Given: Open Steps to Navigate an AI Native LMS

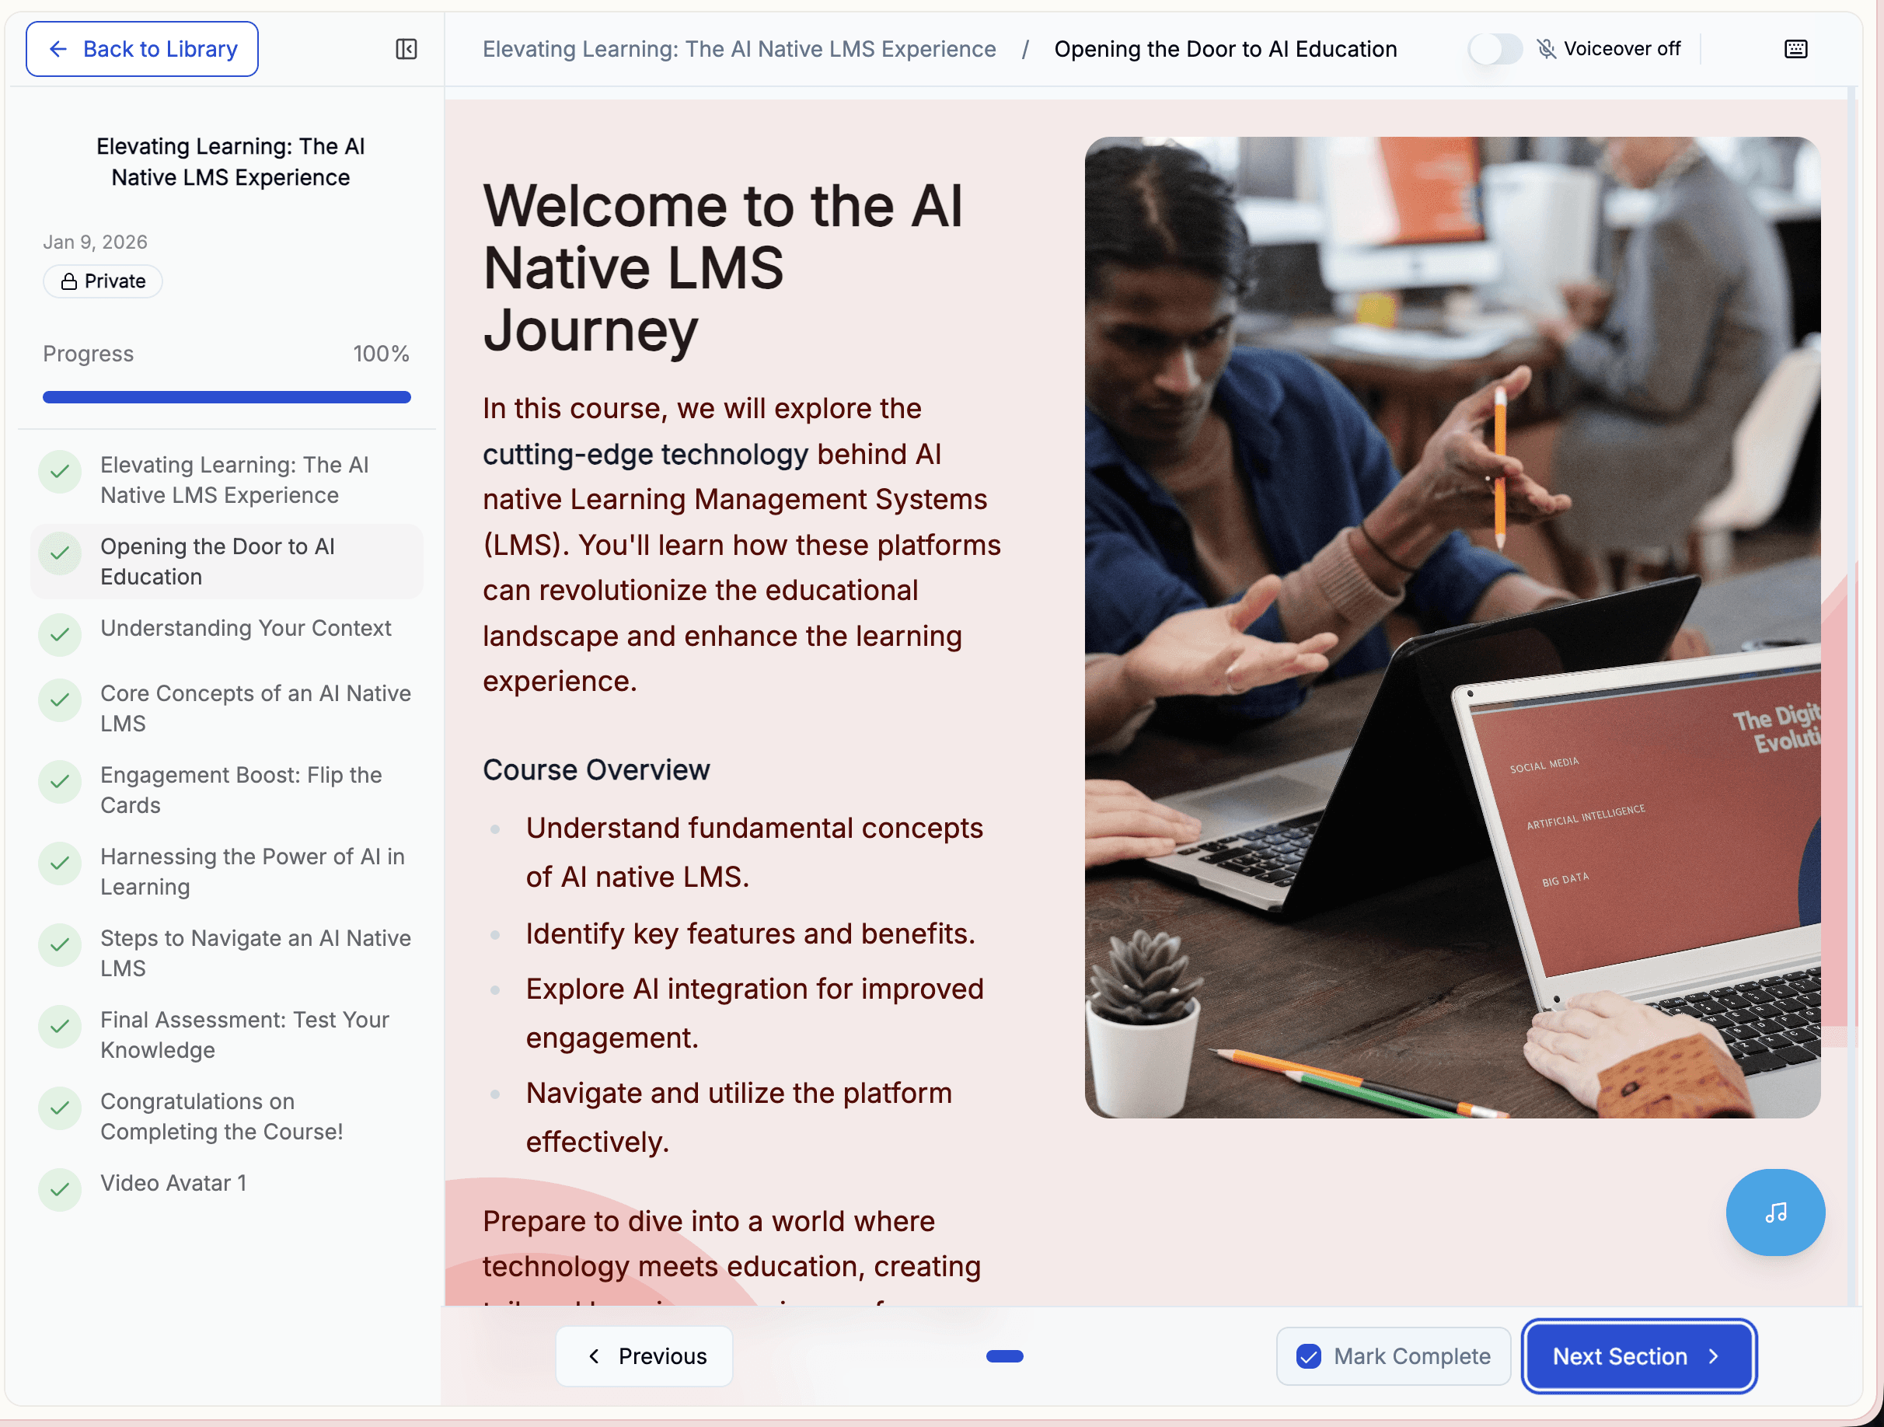Looking at the screenshot, I should click(x=255, y=952).
